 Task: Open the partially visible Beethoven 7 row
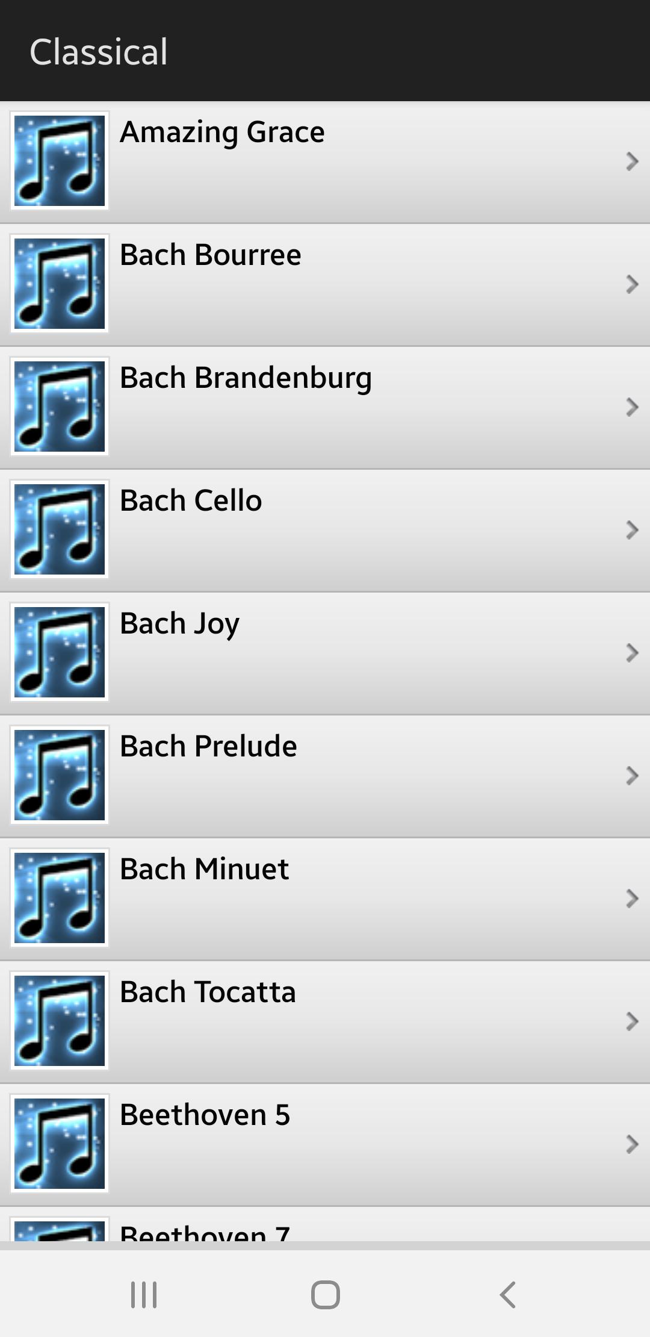(x=325, y=1224)
